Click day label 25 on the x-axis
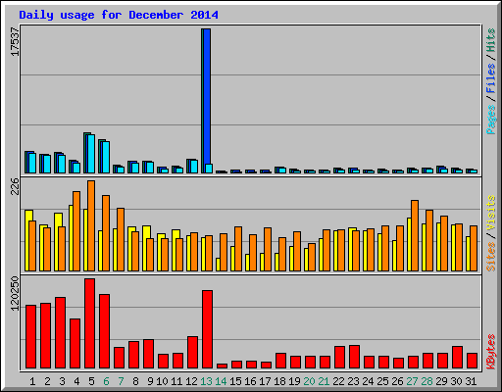Image resolution: width=502 pixels, height=392 pixels. (382, 381)
